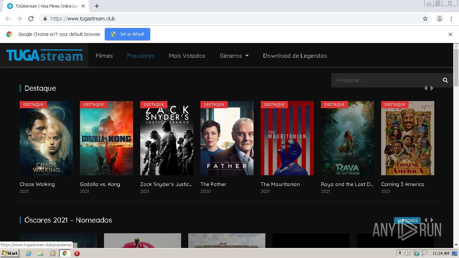Click the Set as default button

coord(127,34)
